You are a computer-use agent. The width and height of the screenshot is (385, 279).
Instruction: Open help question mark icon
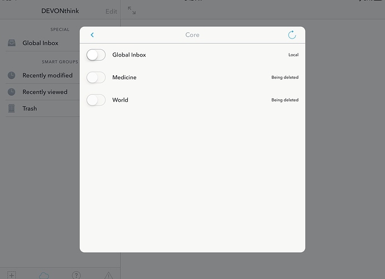click(76, 275)
